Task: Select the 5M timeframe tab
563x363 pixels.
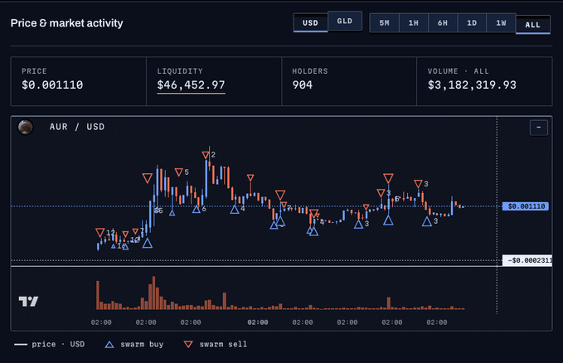Action: pos(384,23)
